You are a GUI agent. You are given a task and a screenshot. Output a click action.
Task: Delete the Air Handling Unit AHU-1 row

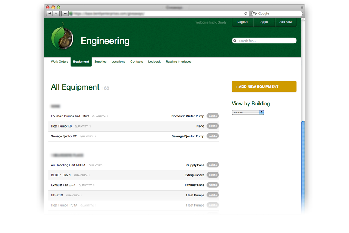pyautogui.click(x=213, y=165)
